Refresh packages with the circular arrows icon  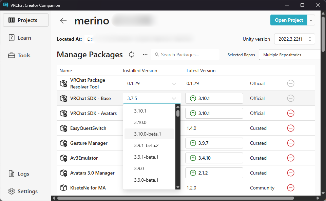coord(132,55)
